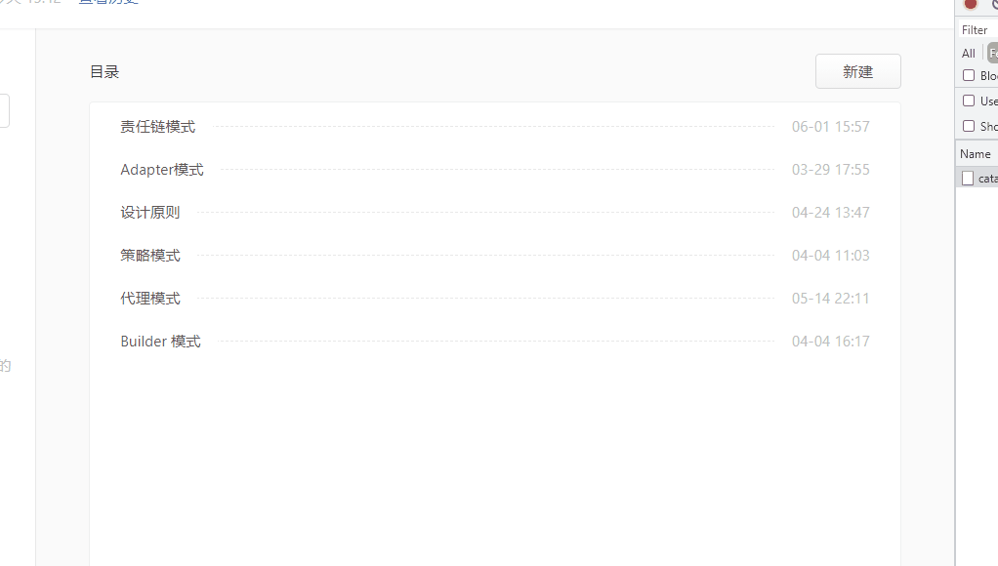Click the 新建 button
The width and height of the screenshot is (998, 566).
tap(858, 71)
